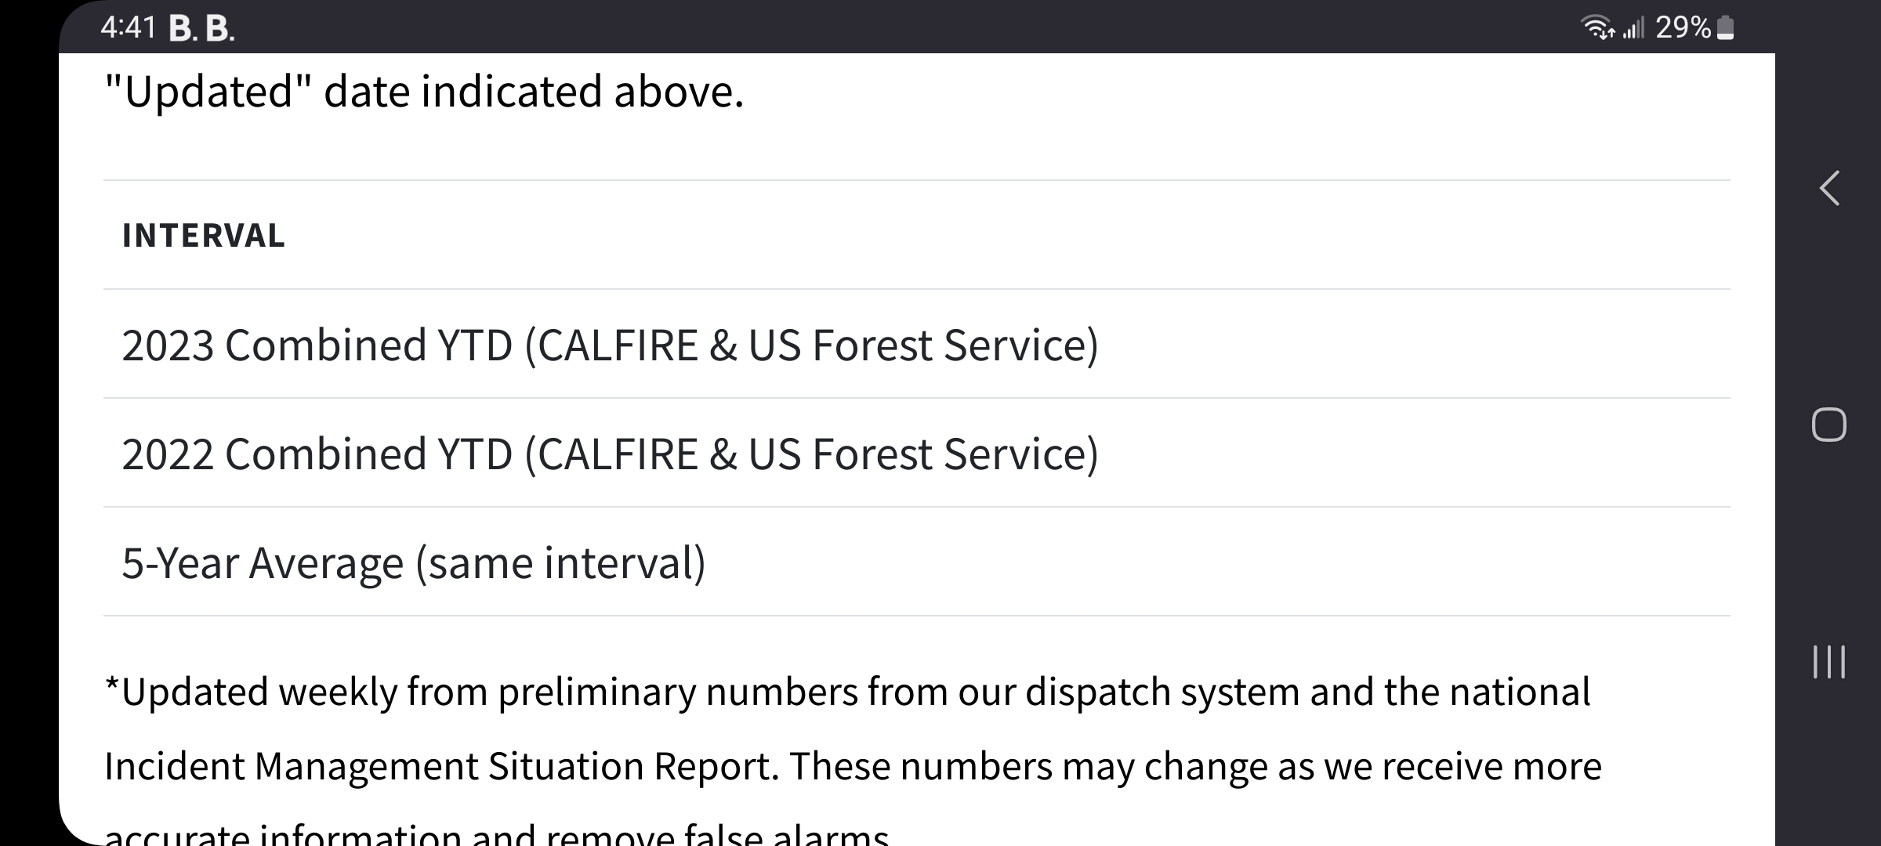Select the INTERVAL column header
The width and height of the screenshot is (1881, 846).
pyautogui.click(x=204, y=235)
